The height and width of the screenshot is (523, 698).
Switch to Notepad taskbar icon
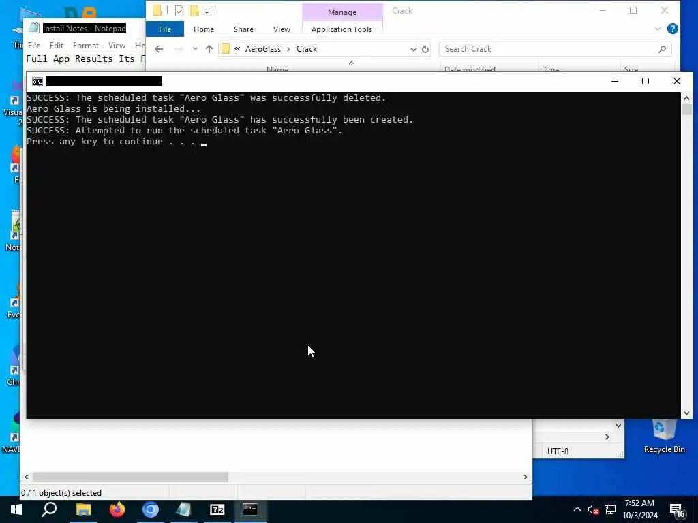coord(183,509)
